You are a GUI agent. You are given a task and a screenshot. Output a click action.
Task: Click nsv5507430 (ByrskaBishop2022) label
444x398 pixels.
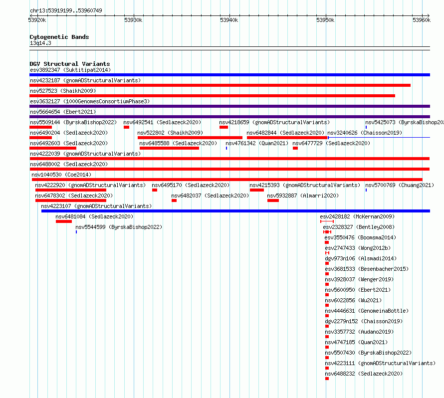368,353
